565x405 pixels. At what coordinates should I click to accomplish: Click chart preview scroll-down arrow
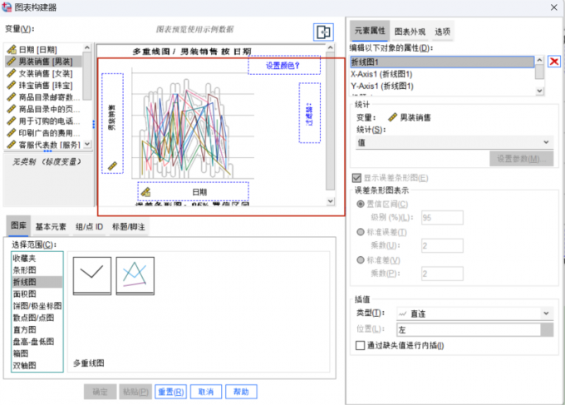[x=331, y=201]
